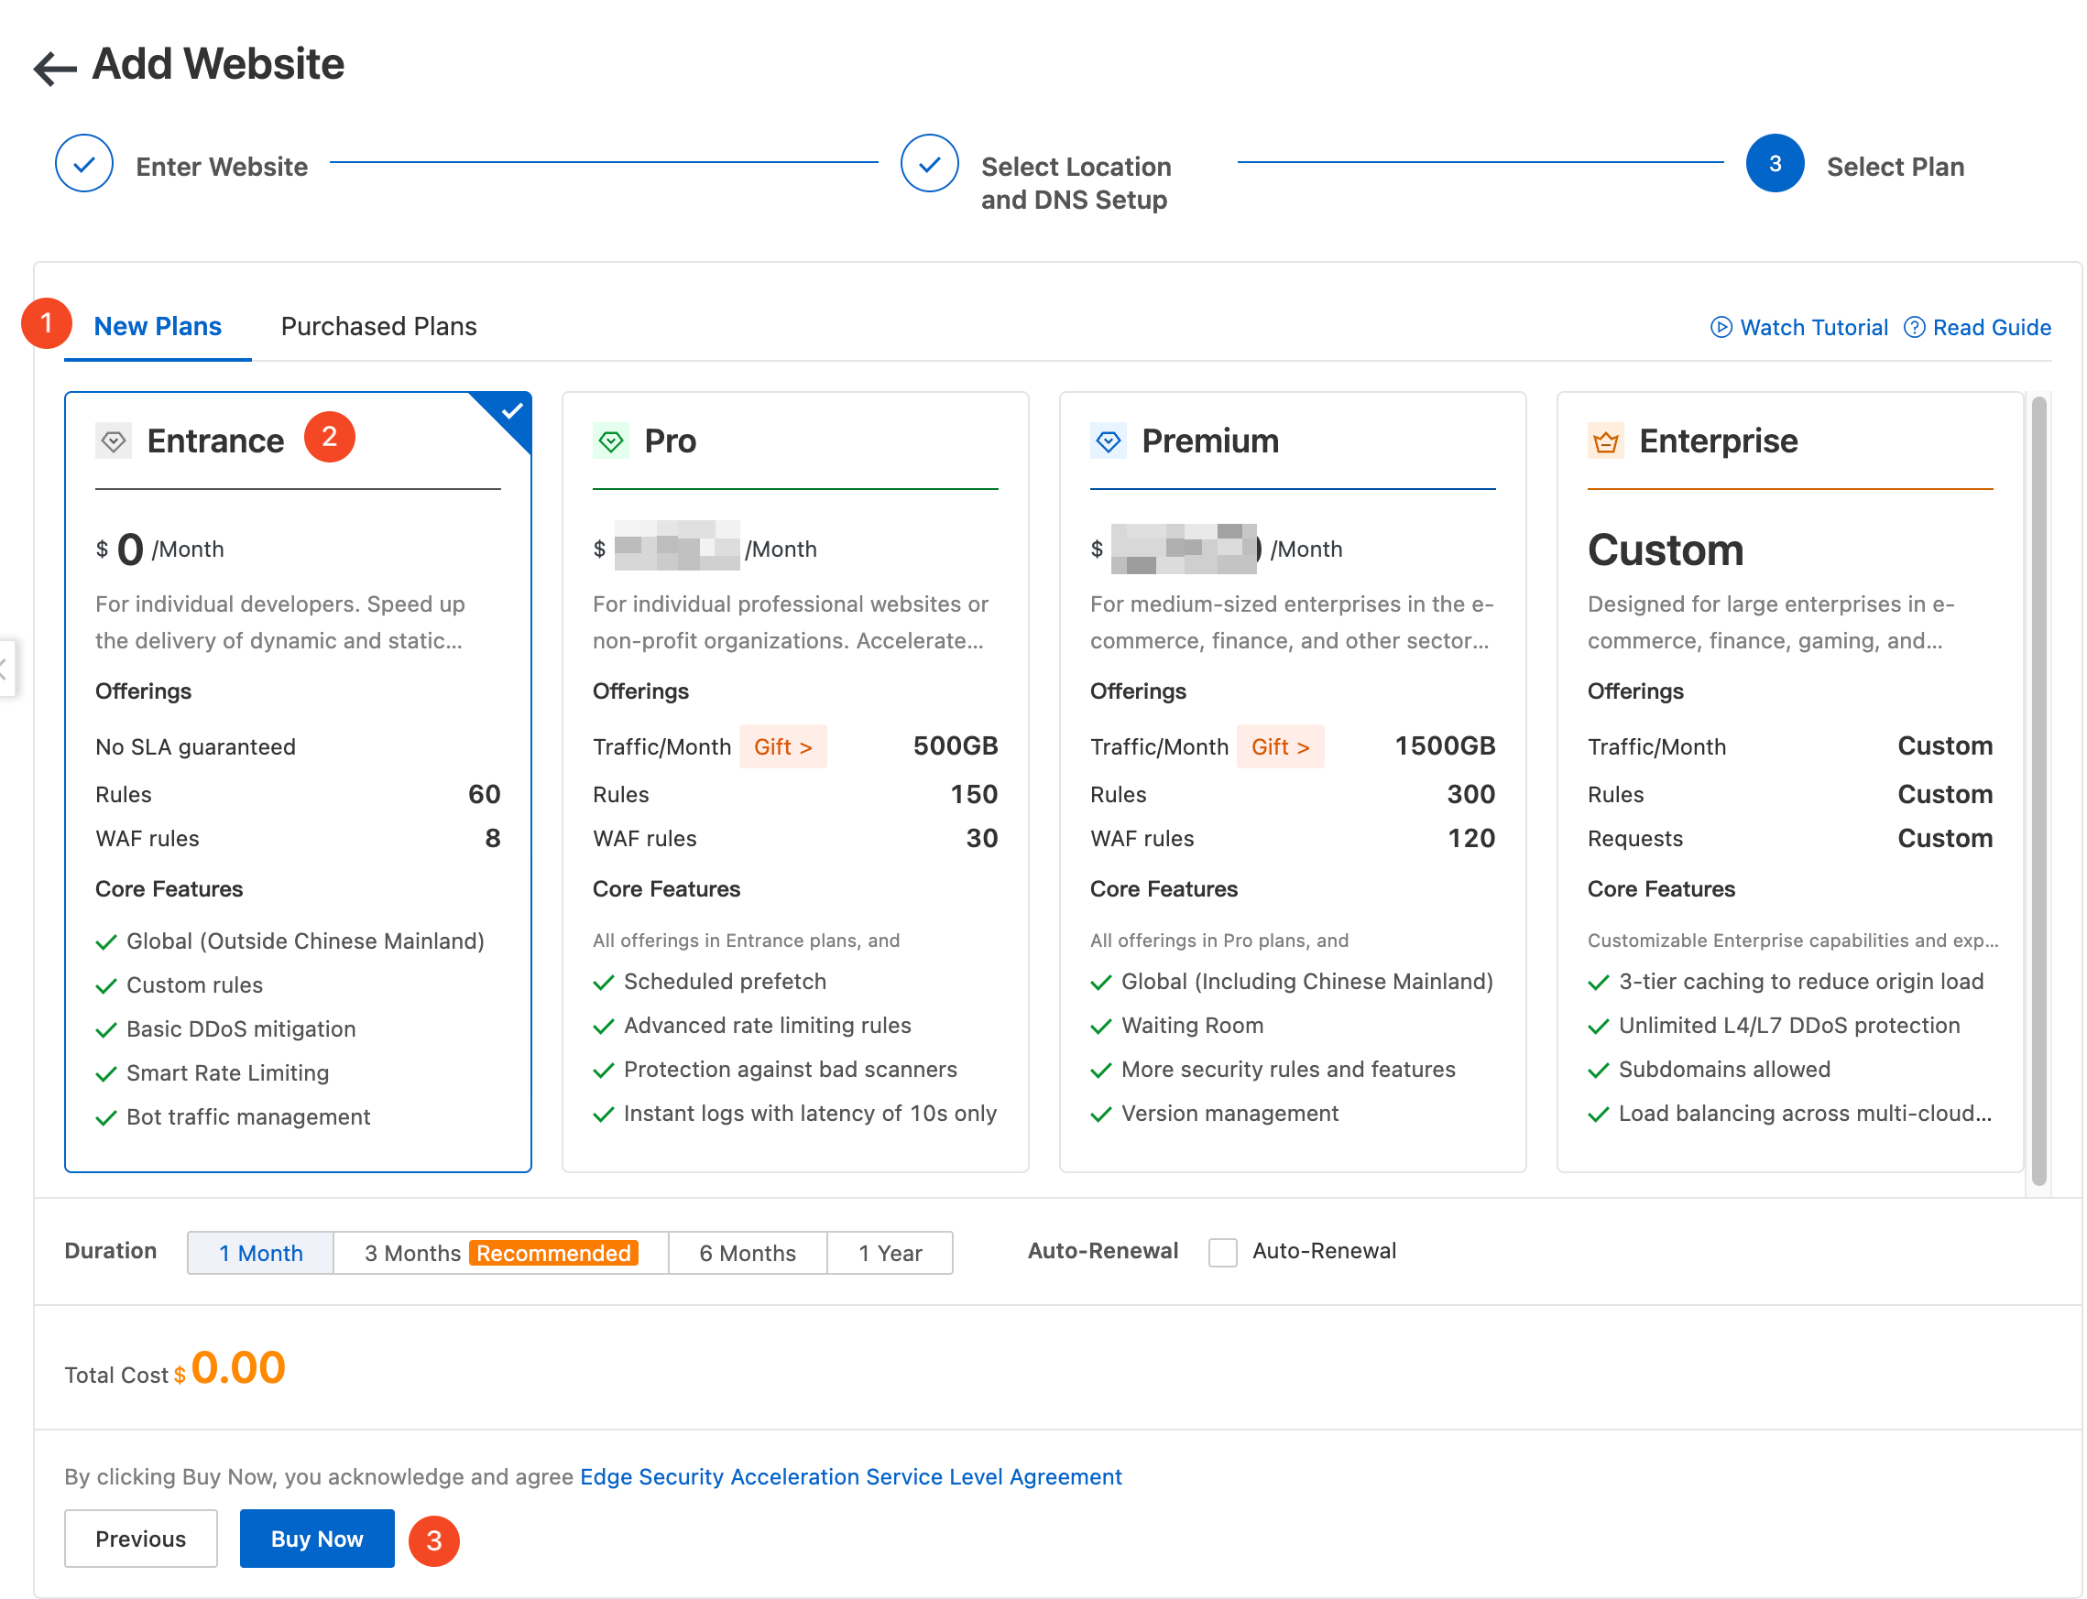Click the Entrance plan diamond icon
2087x1599 pixels.
114,441
